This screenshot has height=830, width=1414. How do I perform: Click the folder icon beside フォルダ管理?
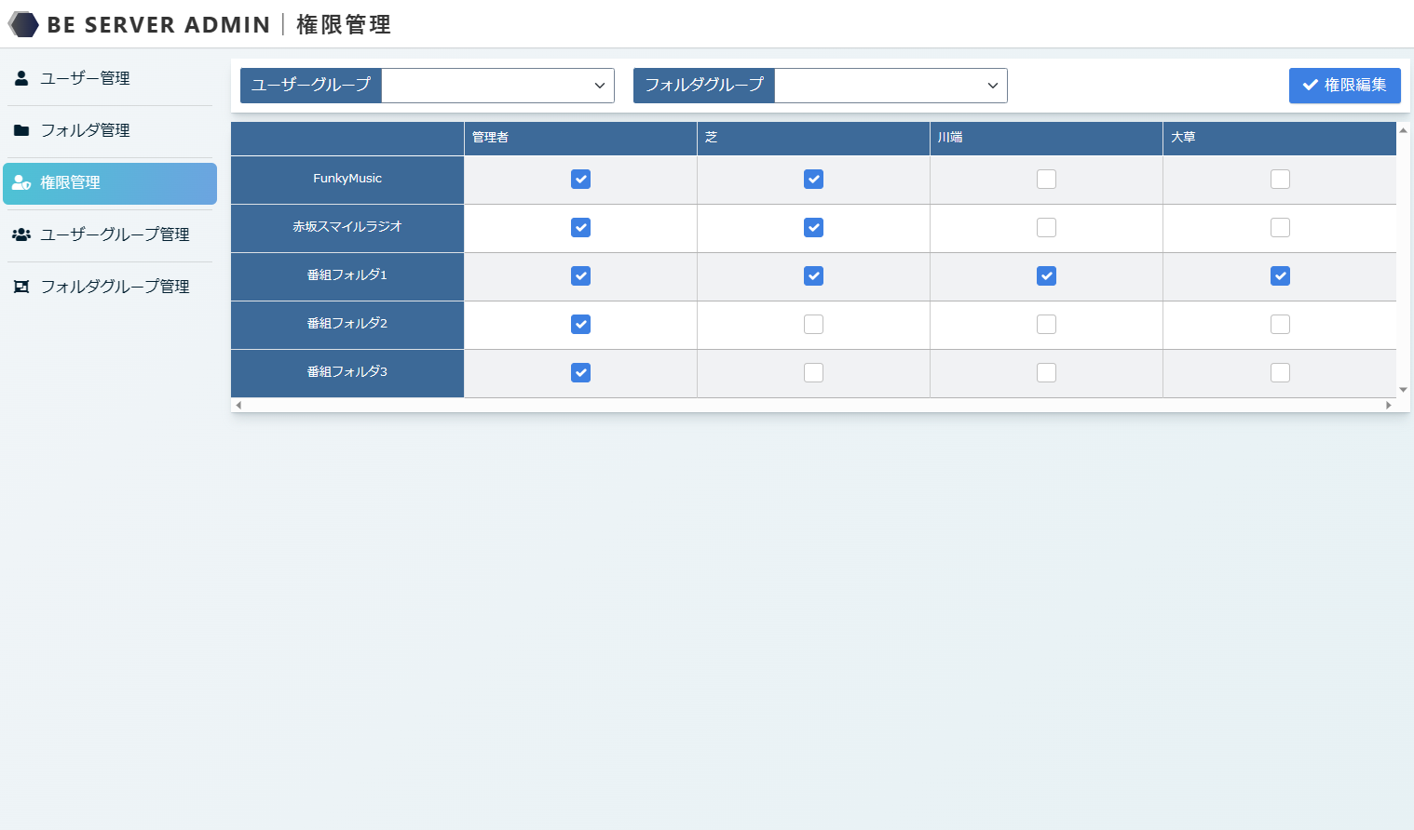pyautogui.click(x=21, y=130)
